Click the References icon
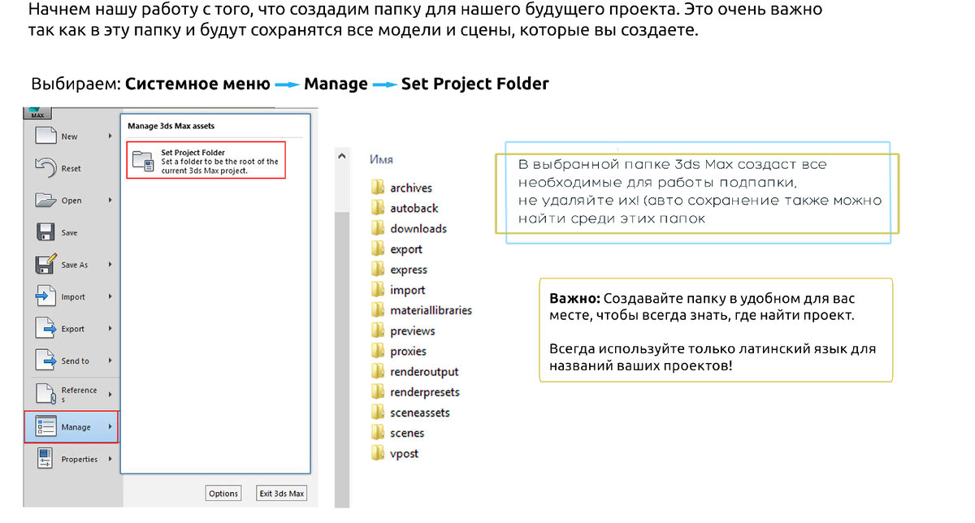Screen dimensions: 975x523 pyautogui.click(x=45, y=394)
